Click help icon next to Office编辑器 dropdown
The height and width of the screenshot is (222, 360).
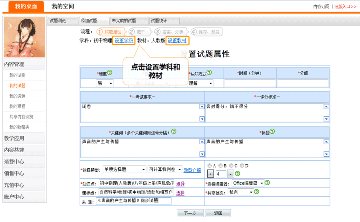click(x=267, y=183)
